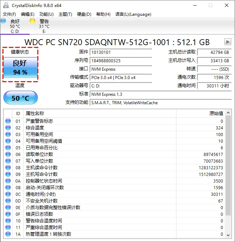This screenshot has width=235, height=242.
Task: Select the 严重警告标志 attribute name
Action: (x=39, y=121)
